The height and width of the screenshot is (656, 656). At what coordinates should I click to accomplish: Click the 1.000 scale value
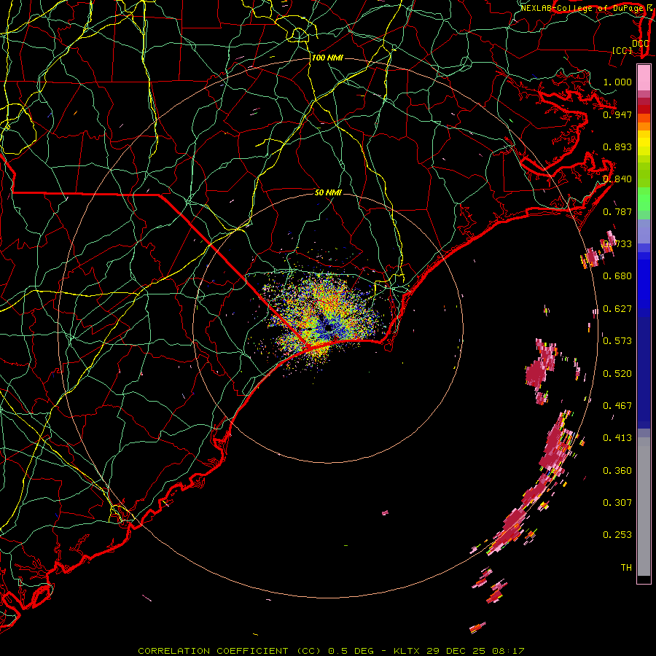[x=617, y=82]
